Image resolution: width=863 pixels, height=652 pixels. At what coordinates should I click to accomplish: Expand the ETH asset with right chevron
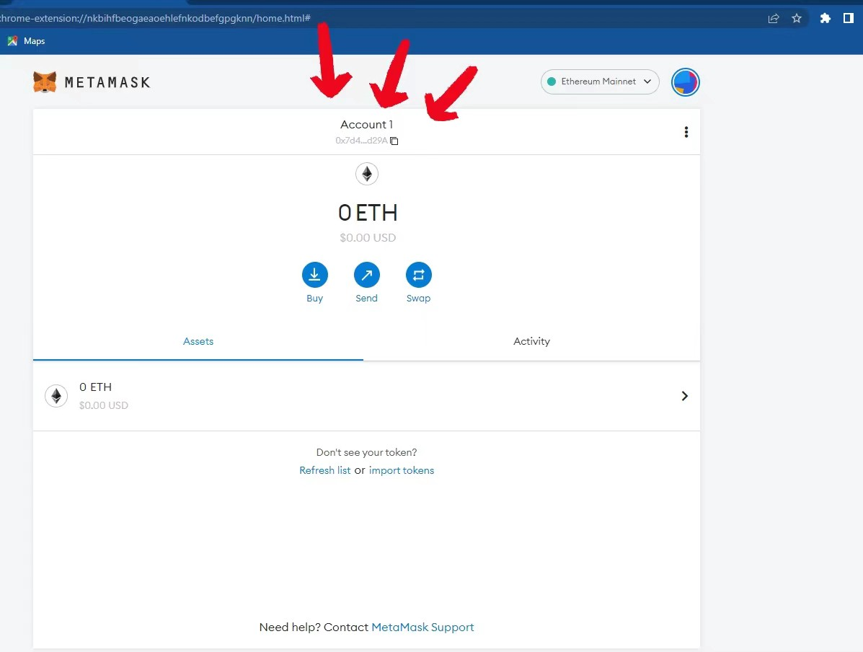tap(685, 396)
